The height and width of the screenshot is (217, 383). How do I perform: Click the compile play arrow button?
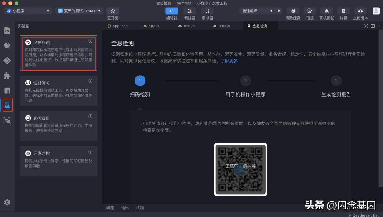click(x=279, y=11)
